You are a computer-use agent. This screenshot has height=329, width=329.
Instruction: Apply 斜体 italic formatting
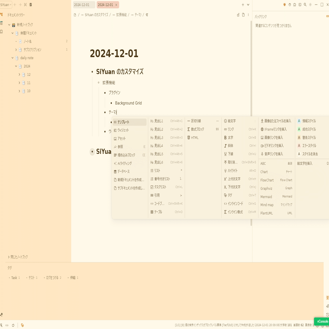click(x=240, y=146)
